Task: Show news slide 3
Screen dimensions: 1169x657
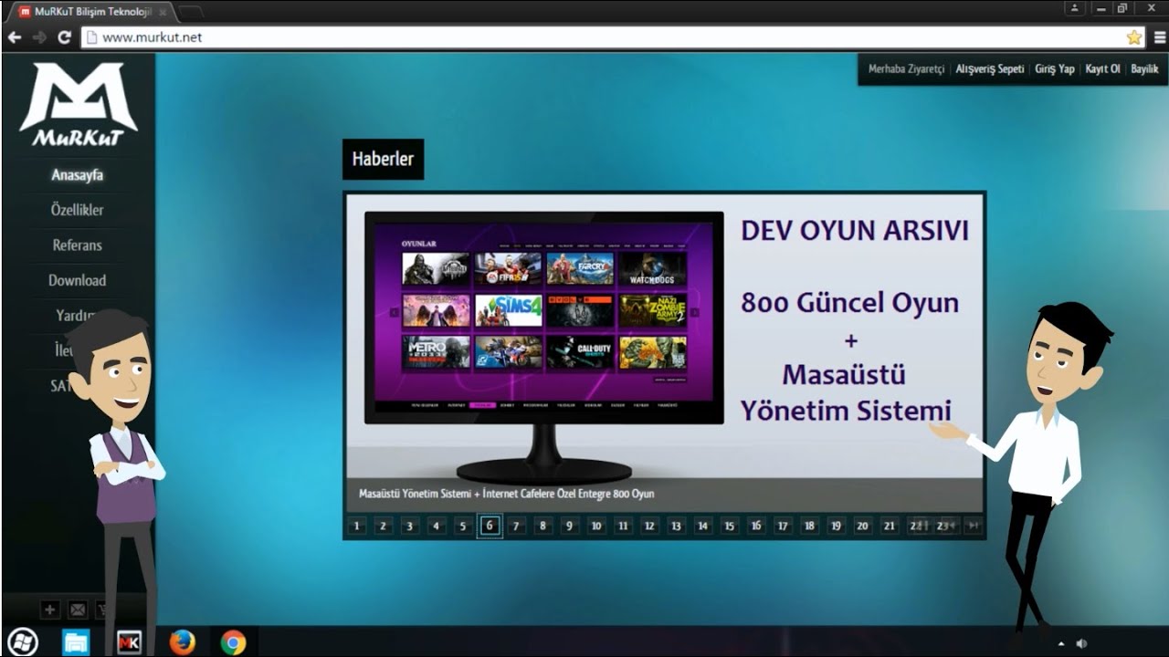Action: [x=410, y=526]
